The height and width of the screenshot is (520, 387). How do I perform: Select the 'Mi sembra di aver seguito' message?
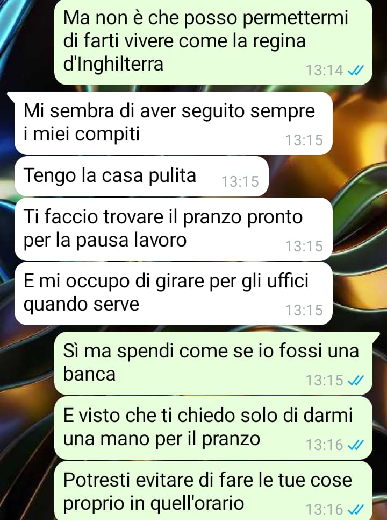point(174,123)
